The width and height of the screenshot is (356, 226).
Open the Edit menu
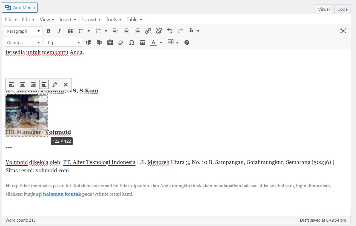pos(29,19)
